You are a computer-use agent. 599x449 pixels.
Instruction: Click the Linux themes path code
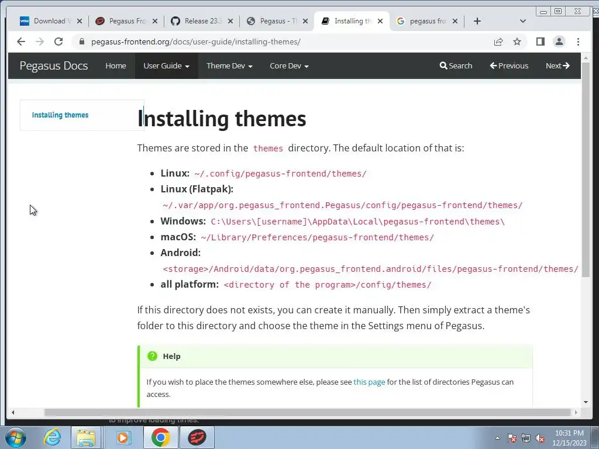coord(280,174)
